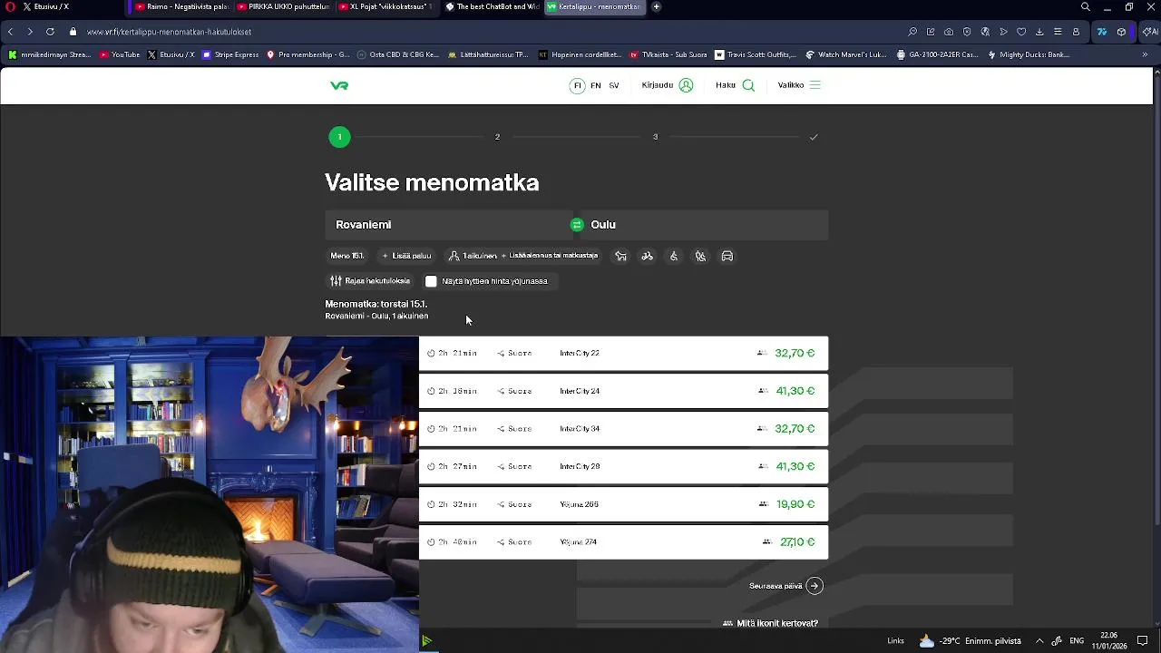The image size is (1161, 653).
Task: Click the VR logo
Action: pyautogui.click(x=339, y=85)
